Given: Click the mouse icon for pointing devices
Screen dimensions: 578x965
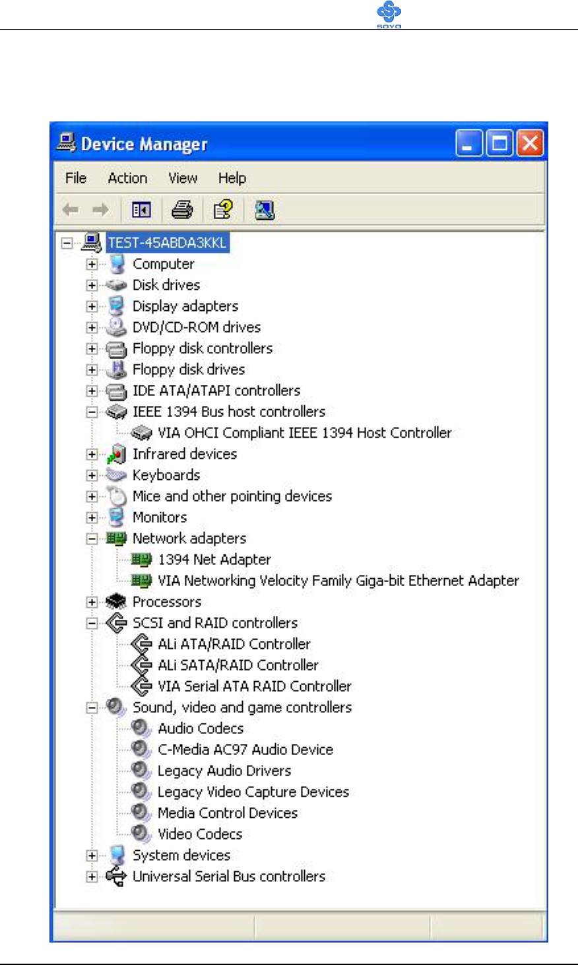Looking at the screenshot, I should click(x=116, y=496).
